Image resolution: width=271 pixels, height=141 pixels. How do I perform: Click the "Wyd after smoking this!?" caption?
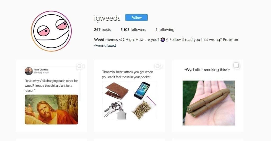(x=207, y=70)
